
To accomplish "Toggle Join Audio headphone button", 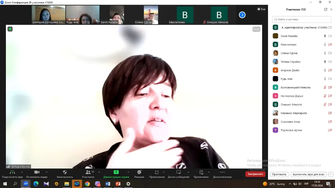I will 12,172.
